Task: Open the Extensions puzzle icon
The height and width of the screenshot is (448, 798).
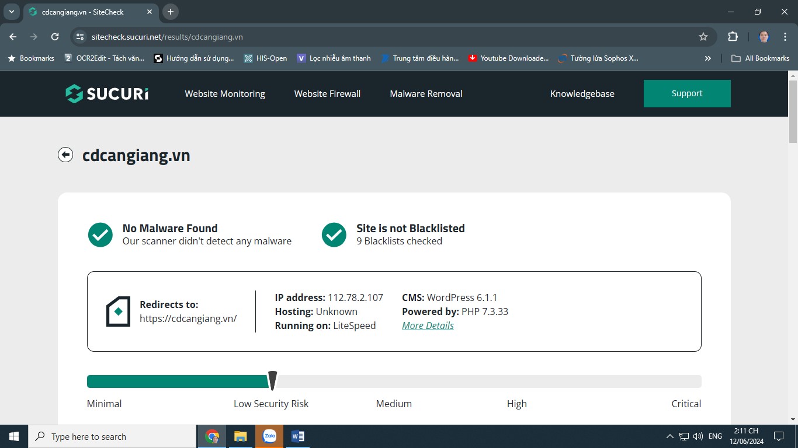Action: click(733, 37)
